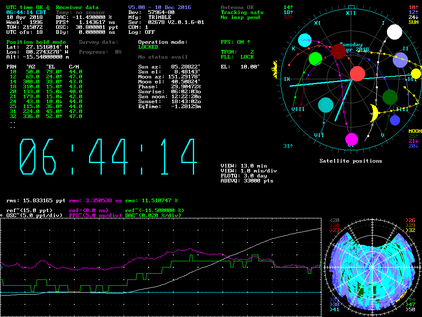Select the magenta satellite disc near VI

(352, 140)
